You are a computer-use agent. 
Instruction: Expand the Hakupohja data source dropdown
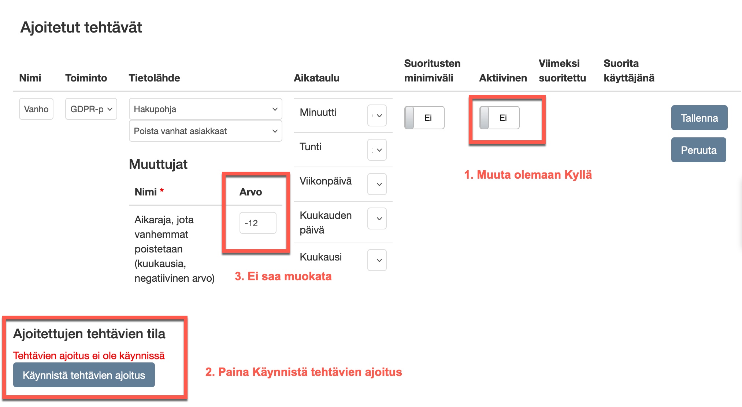(x=205, y=109)
